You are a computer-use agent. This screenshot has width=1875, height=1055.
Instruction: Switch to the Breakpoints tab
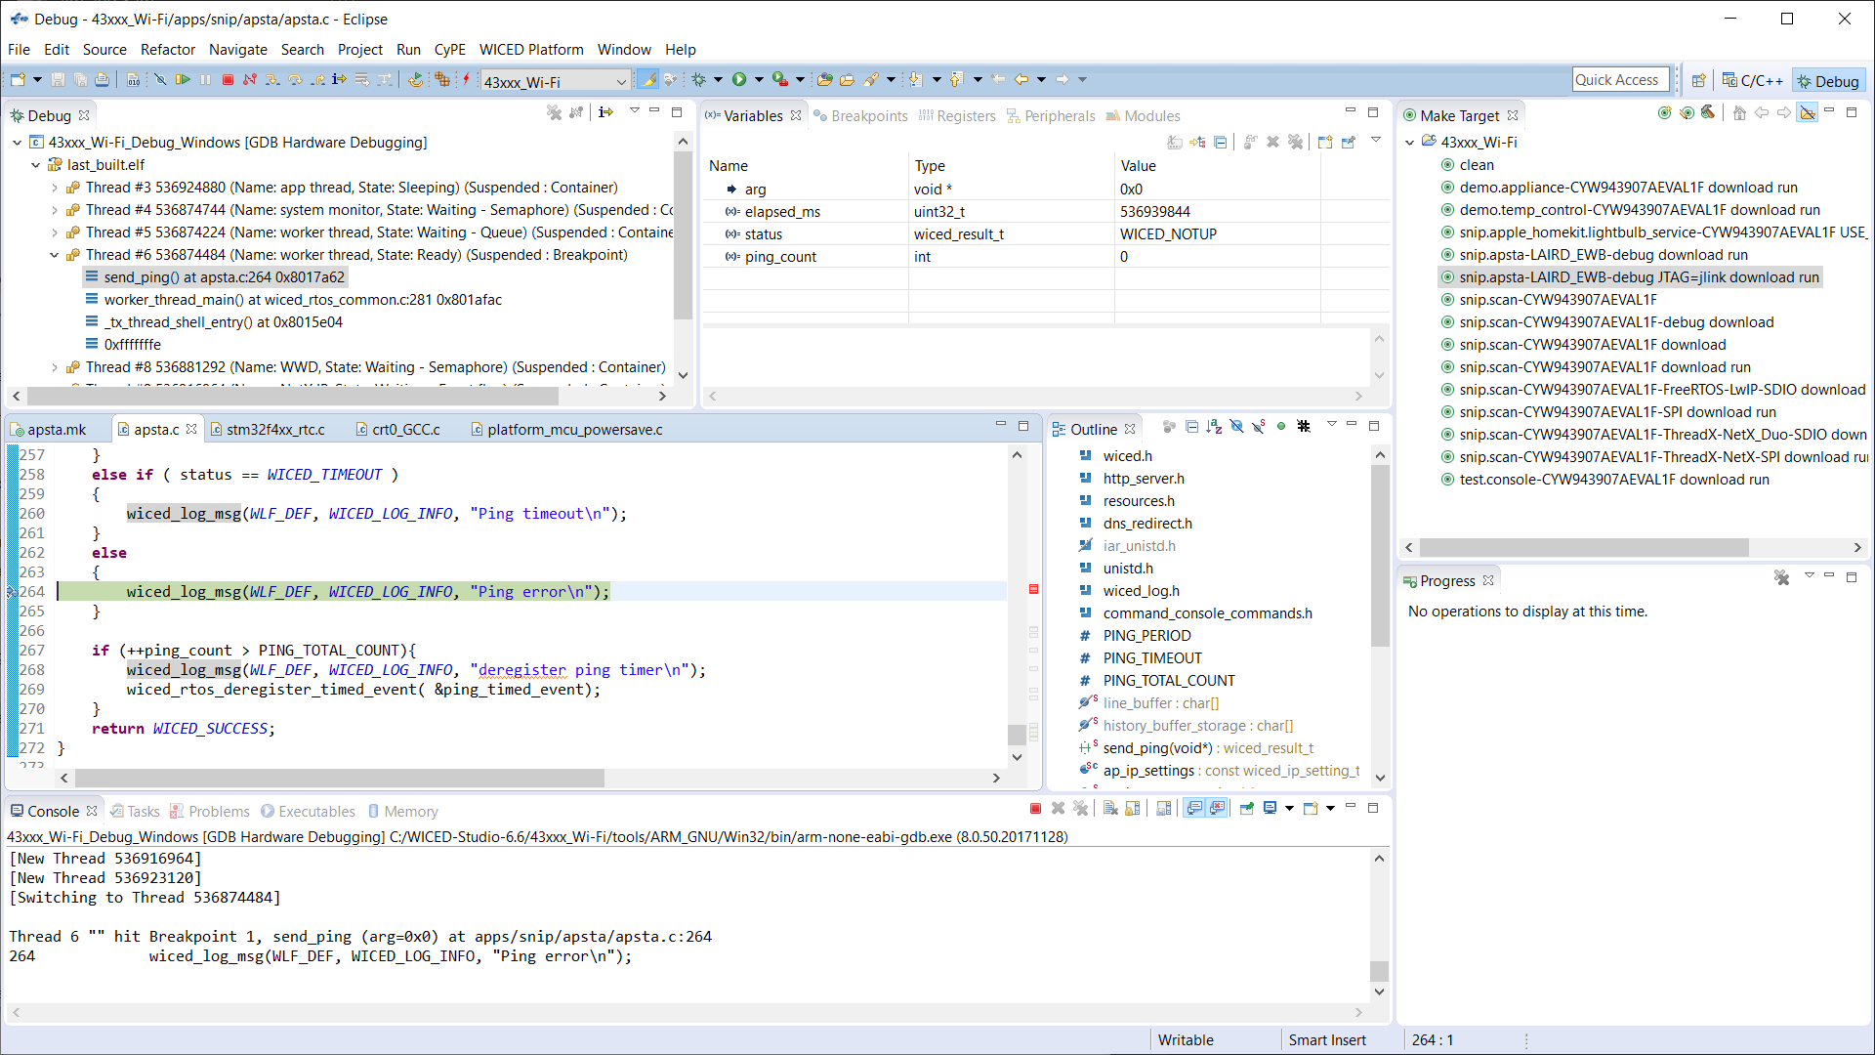pyautogui.click(x=868, y=115)
